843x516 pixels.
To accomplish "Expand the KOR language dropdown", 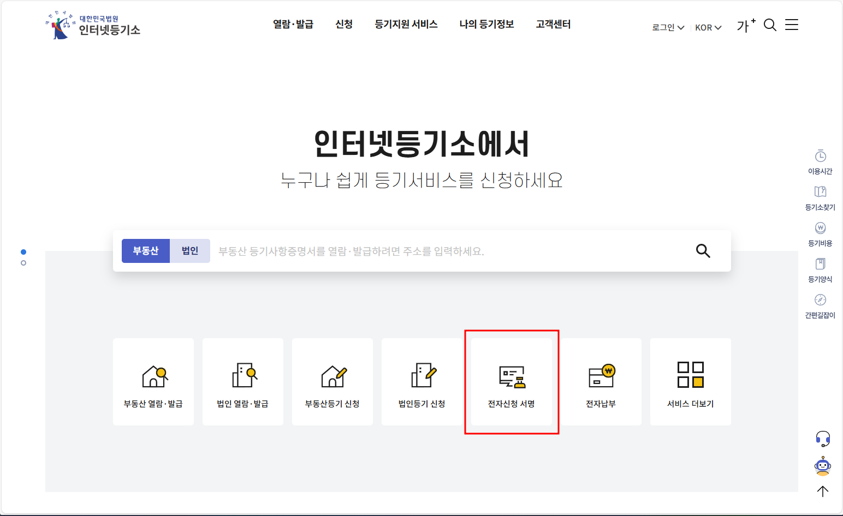I will coord(708,27).
